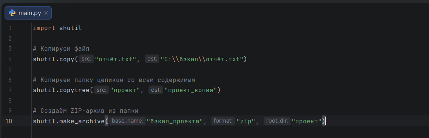
Task: Click the base_name: parameter hint
Action: (128, 121)
